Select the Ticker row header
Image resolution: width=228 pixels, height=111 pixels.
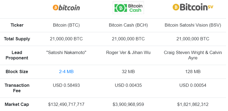pyautogui.click(x=17, y=25)
